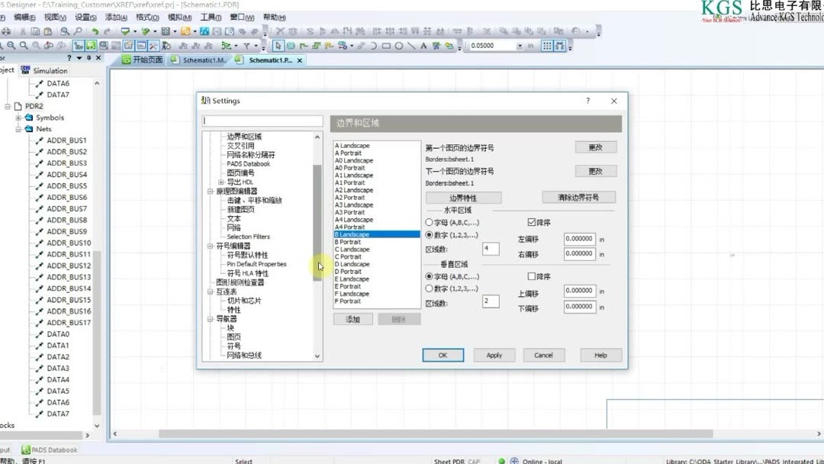Enable the 降序 checkbox in 垂直区域
This screenshot has height=464, width=824.
(533, 278)
